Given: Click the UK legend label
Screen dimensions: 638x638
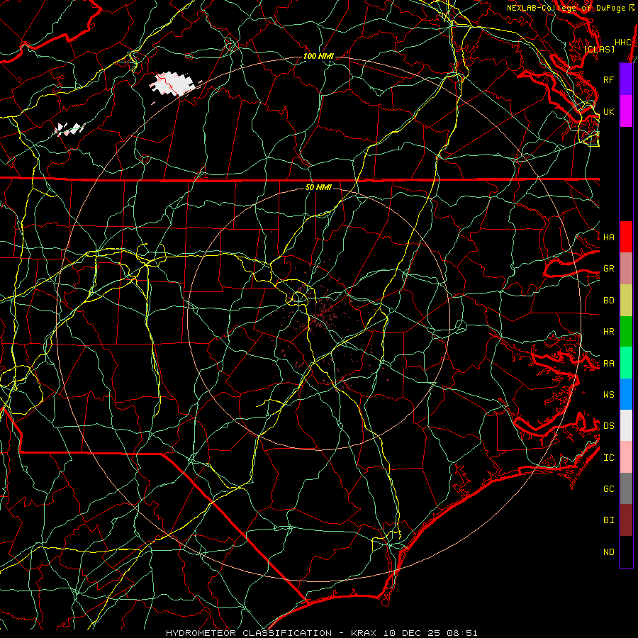Looking at the screenshot, I should click(609, 111).
